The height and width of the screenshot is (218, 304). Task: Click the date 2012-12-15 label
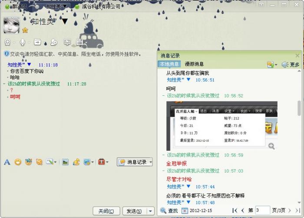click(201, 211)
